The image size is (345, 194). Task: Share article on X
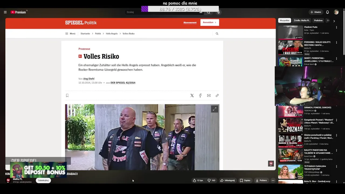coord(192,95)
